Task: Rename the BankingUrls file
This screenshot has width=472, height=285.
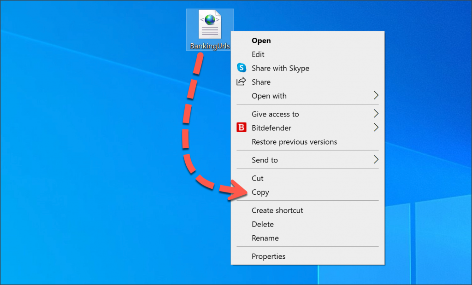Action: coord(265,238)
